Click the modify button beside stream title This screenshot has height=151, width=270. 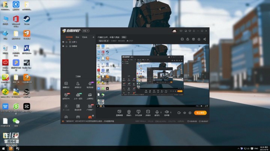click(x=124, y=37)
